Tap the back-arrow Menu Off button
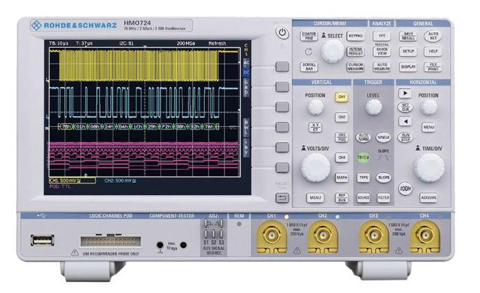Viewport: 480px width, 293px height. point(282,198)
